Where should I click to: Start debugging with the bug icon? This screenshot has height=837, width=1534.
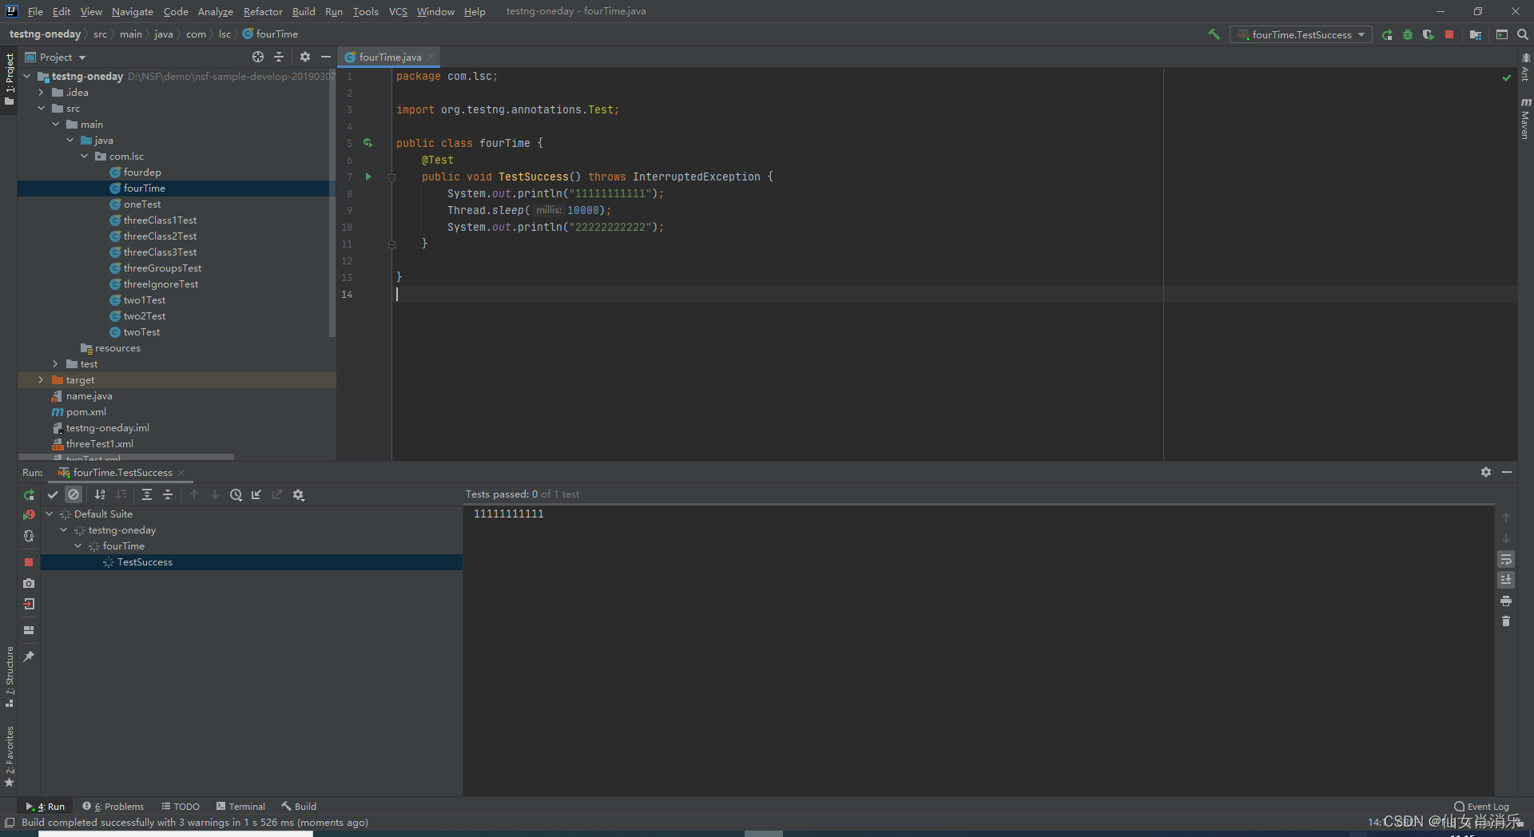[x=1408, y=34]
